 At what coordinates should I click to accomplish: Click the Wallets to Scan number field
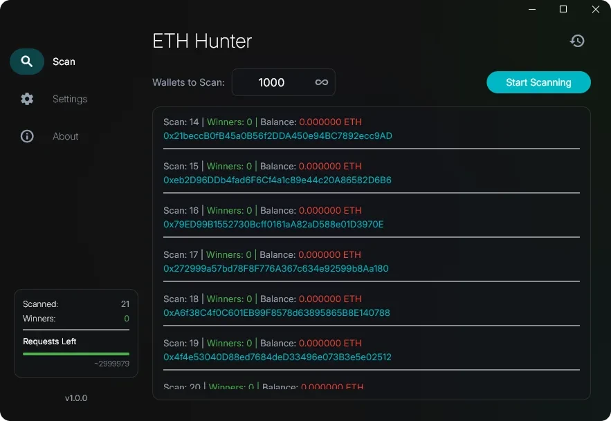point(271,82)
